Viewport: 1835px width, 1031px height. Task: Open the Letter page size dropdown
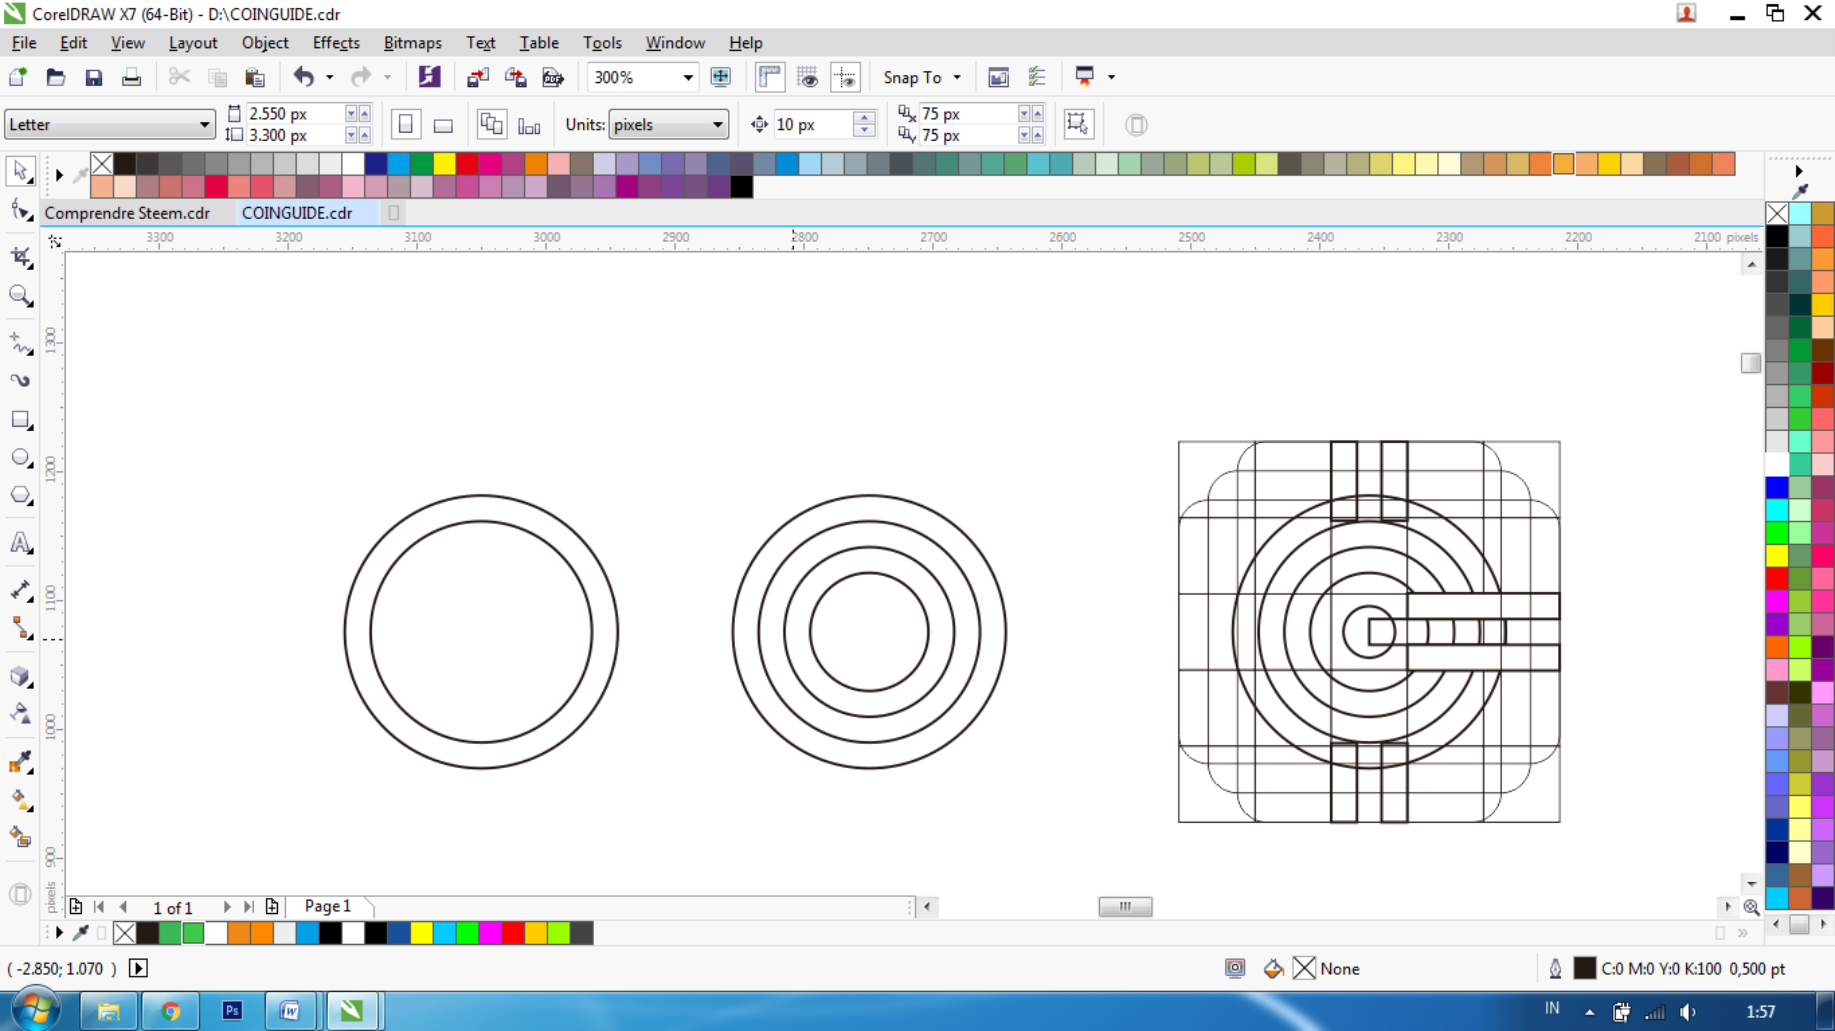[204, 125]
